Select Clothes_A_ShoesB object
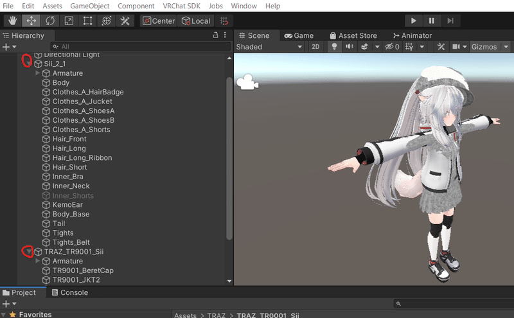This screenshot has height=318, width=514. pos(84,120)
